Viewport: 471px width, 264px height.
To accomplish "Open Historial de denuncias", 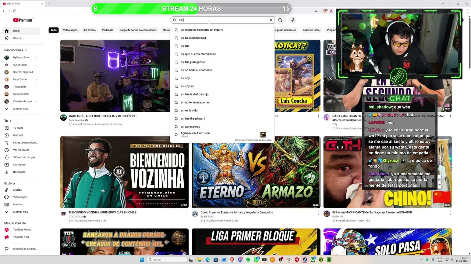I will click(x=21, y=249).
